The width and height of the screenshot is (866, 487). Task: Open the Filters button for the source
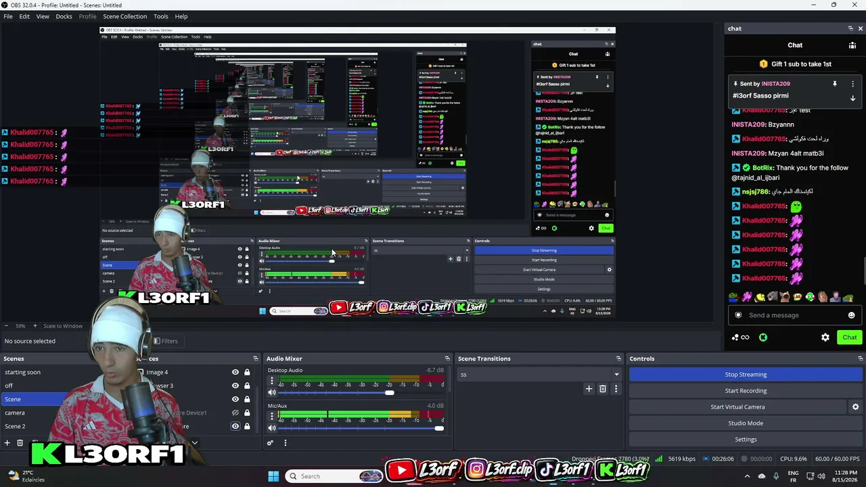[x=166, y=341]
